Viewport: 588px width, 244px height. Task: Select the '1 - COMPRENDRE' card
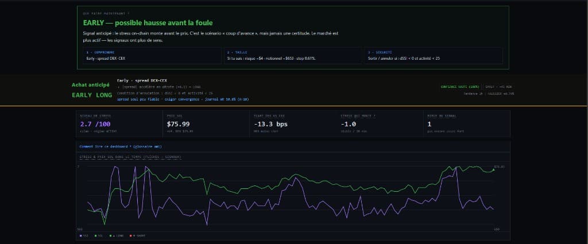152,56
